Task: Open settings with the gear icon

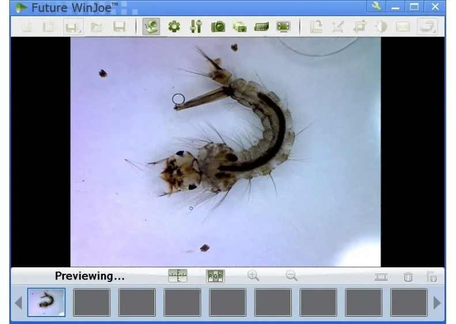Action: click(x=174, y=27)
